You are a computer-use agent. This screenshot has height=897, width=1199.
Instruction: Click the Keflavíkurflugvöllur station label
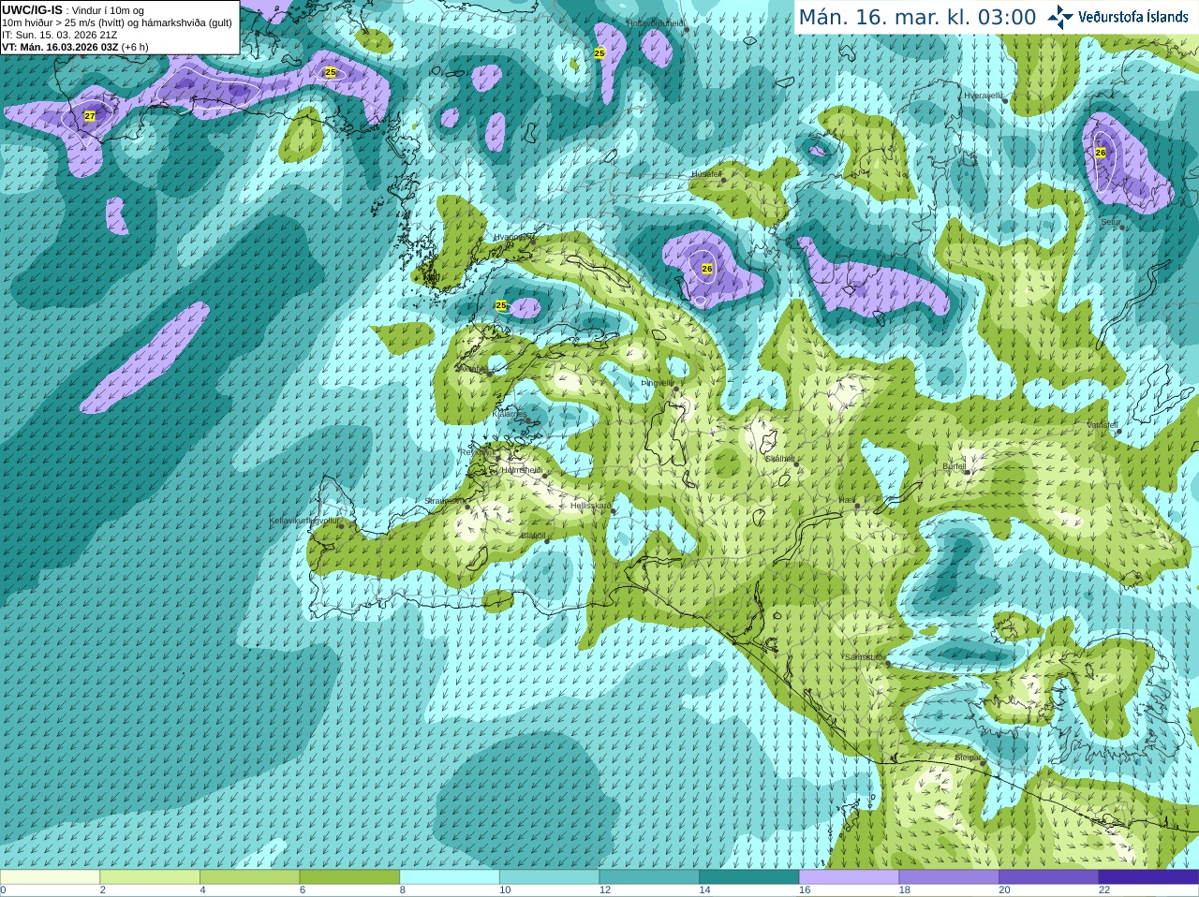(x=304, y=521)
